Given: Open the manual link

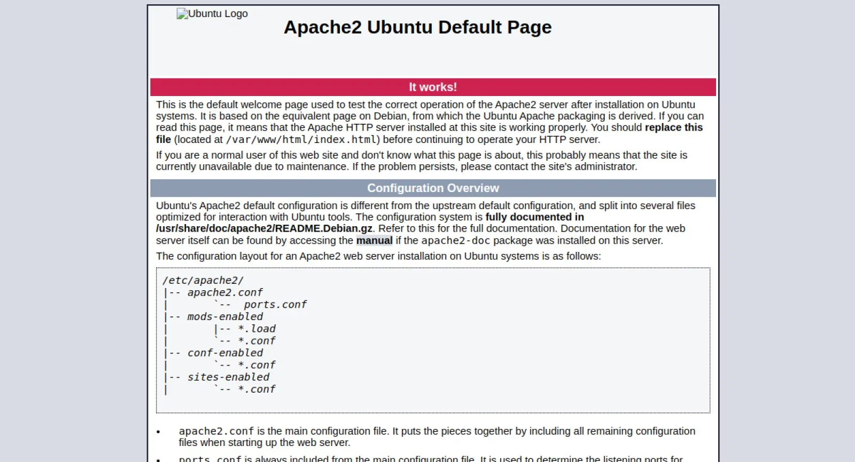Looking at the screenshot, I should [x=374, y=241].
